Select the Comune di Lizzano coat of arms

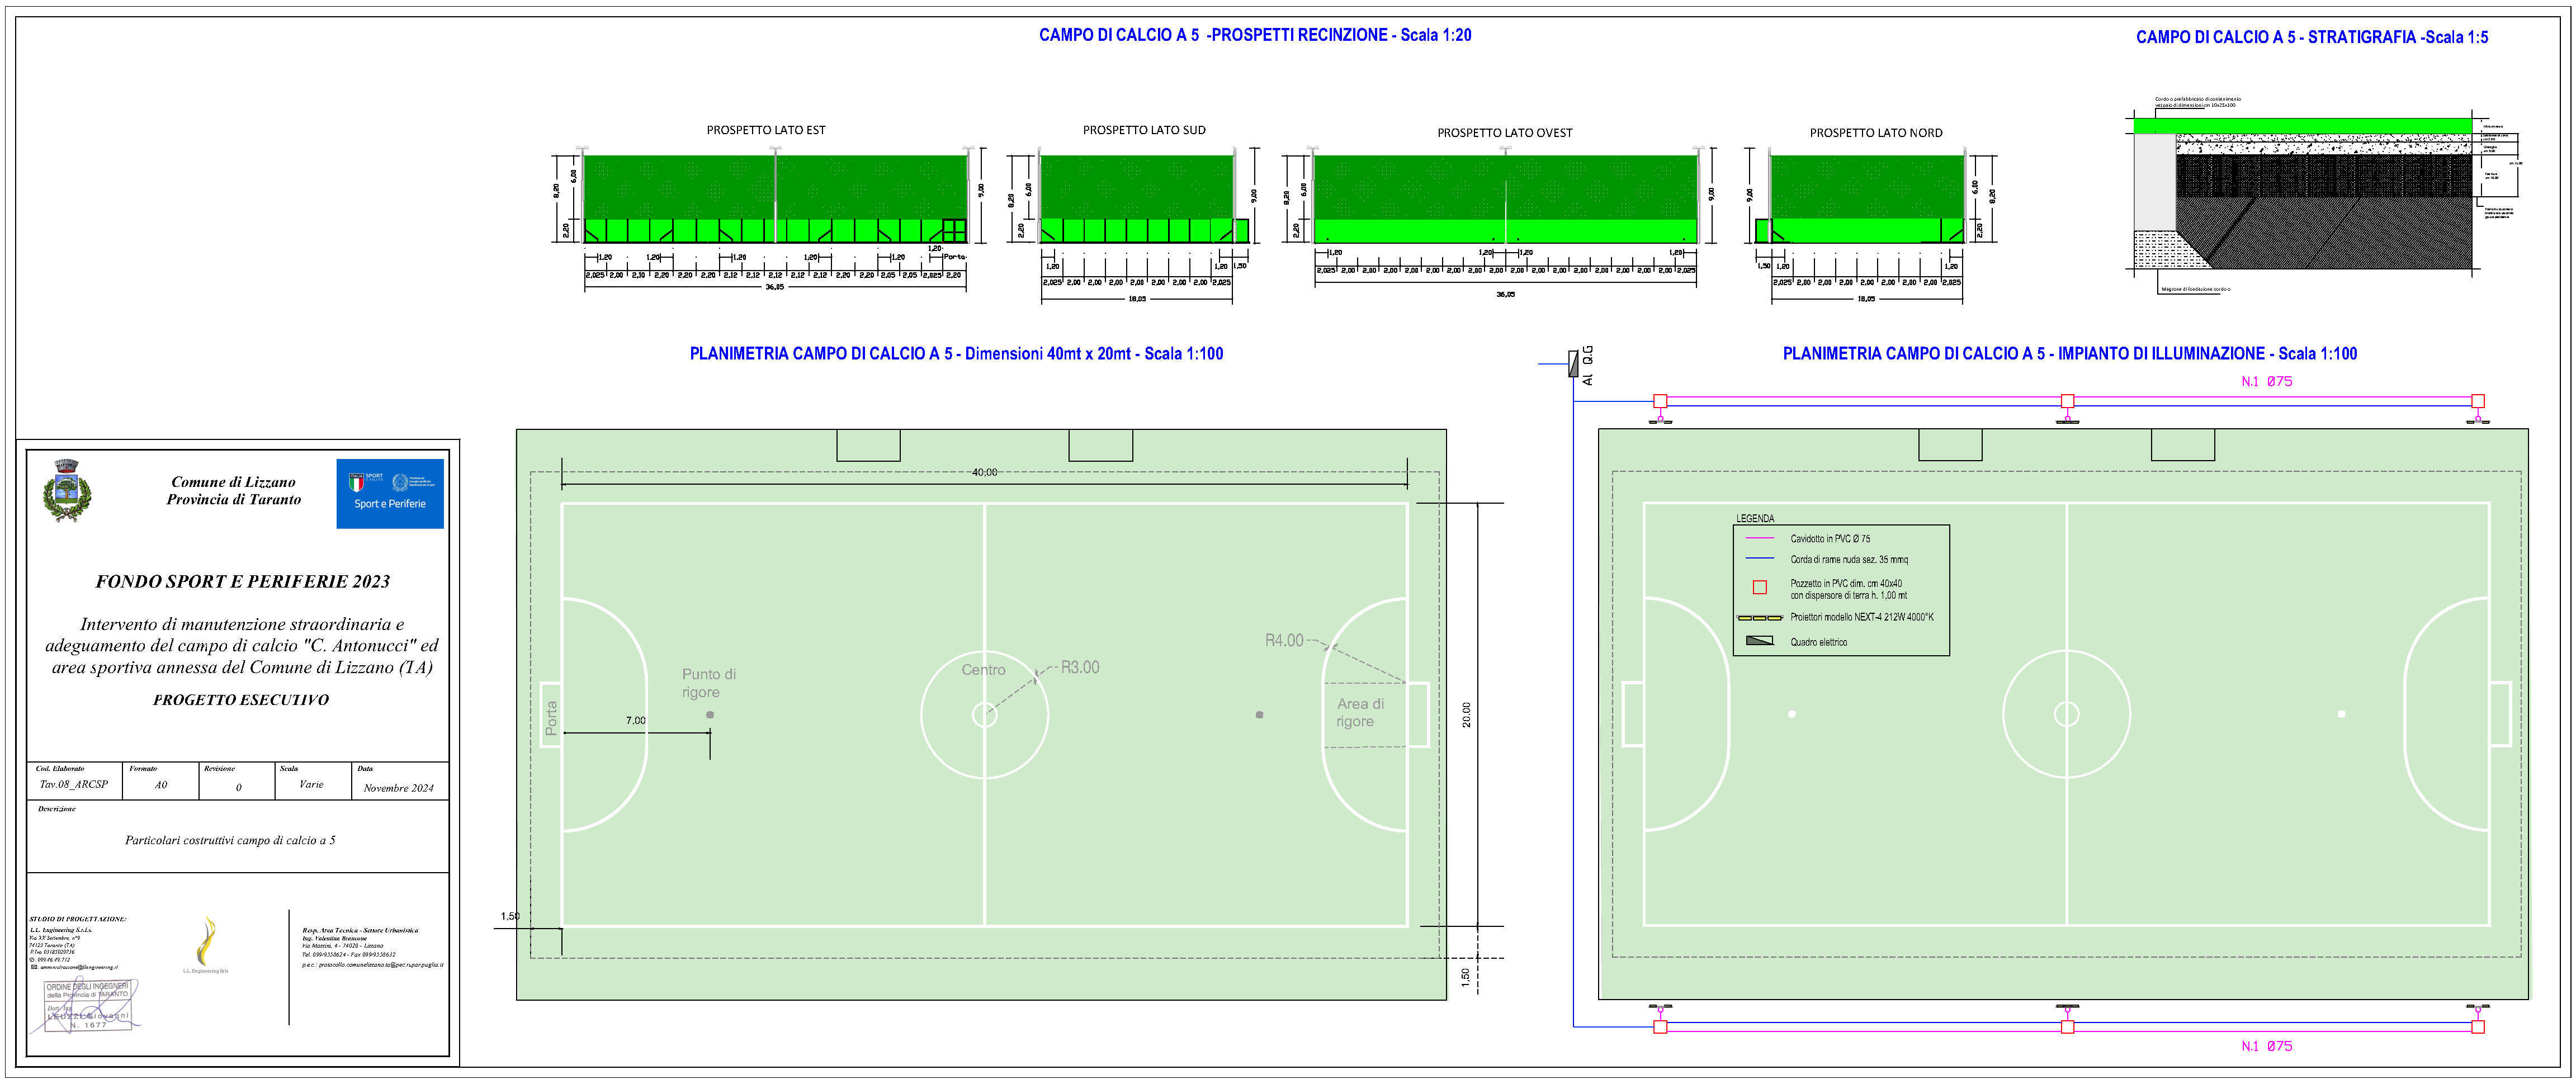click(x=67, y=490)
